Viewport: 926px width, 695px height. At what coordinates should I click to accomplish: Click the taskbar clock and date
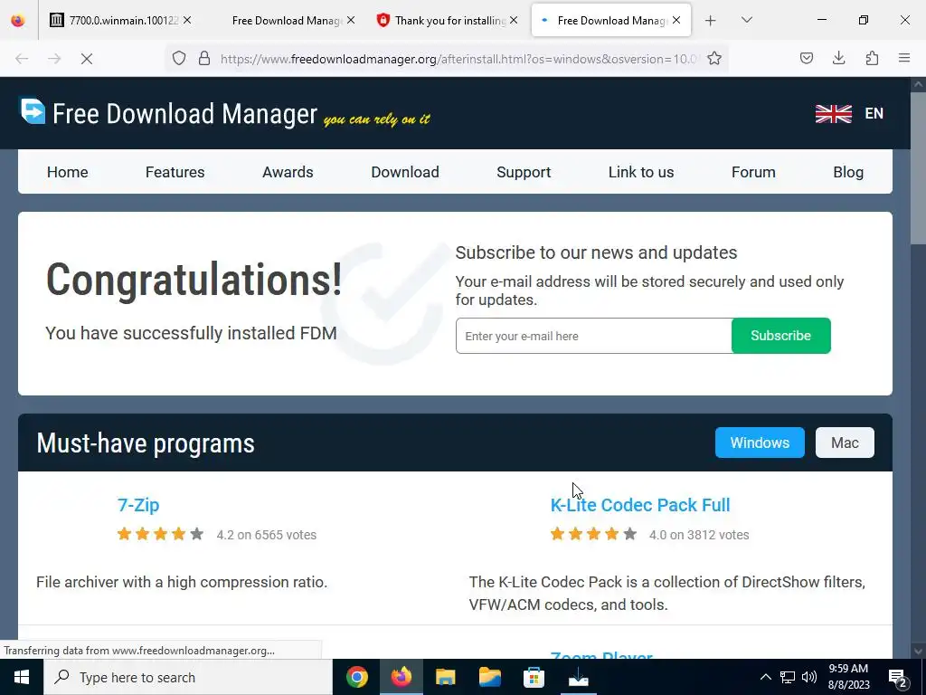848,677
